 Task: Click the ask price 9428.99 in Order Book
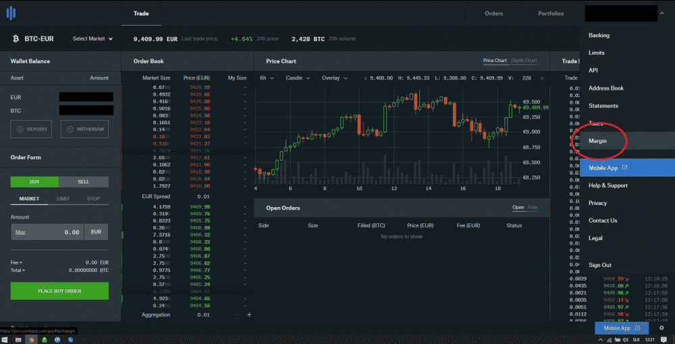200,87
